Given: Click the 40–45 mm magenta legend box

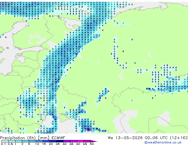Looking at the screenshot, I should (80, 141).
